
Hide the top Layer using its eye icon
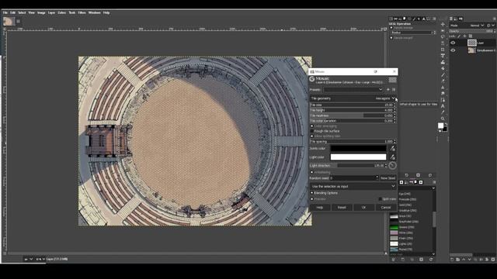[x=453, y=43]
